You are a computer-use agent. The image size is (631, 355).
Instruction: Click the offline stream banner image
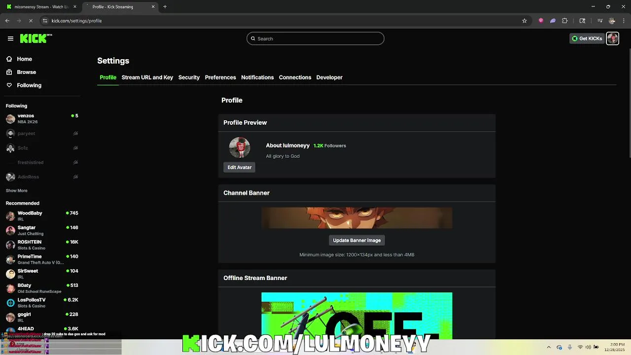[357, 316]
